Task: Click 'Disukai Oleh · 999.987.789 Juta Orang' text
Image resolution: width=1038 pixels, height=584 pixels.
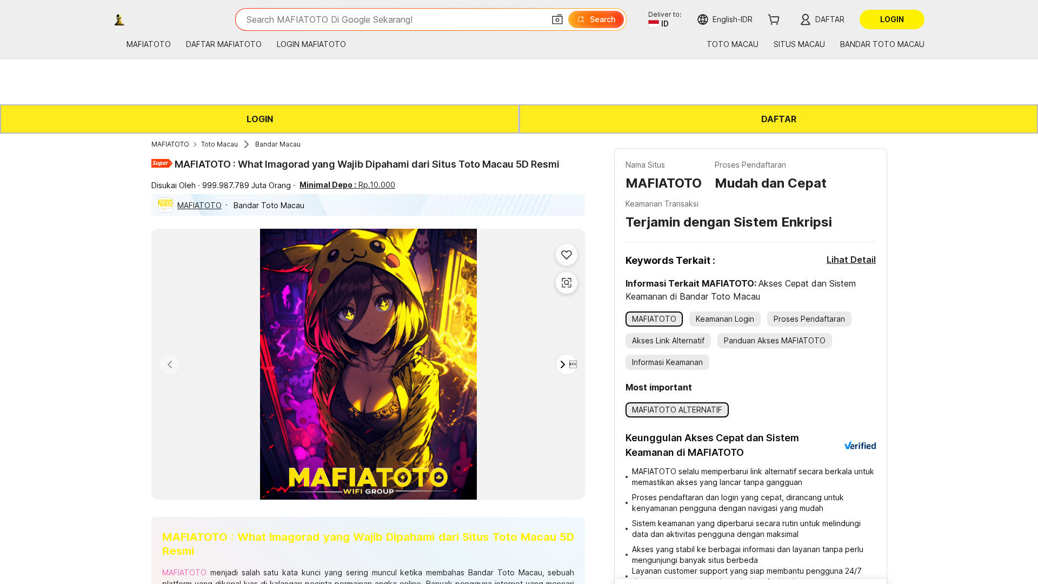Action: point(221,185)
